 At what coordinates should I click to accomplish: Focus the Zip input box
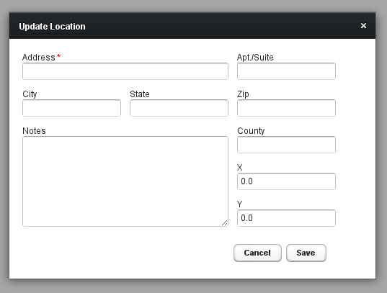click(x=286, y=108)
